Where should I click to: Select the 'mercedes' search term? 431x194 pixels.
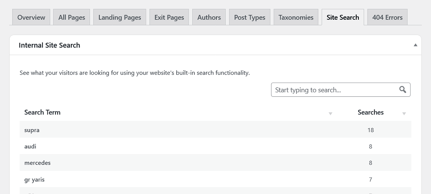coord(37,163)
